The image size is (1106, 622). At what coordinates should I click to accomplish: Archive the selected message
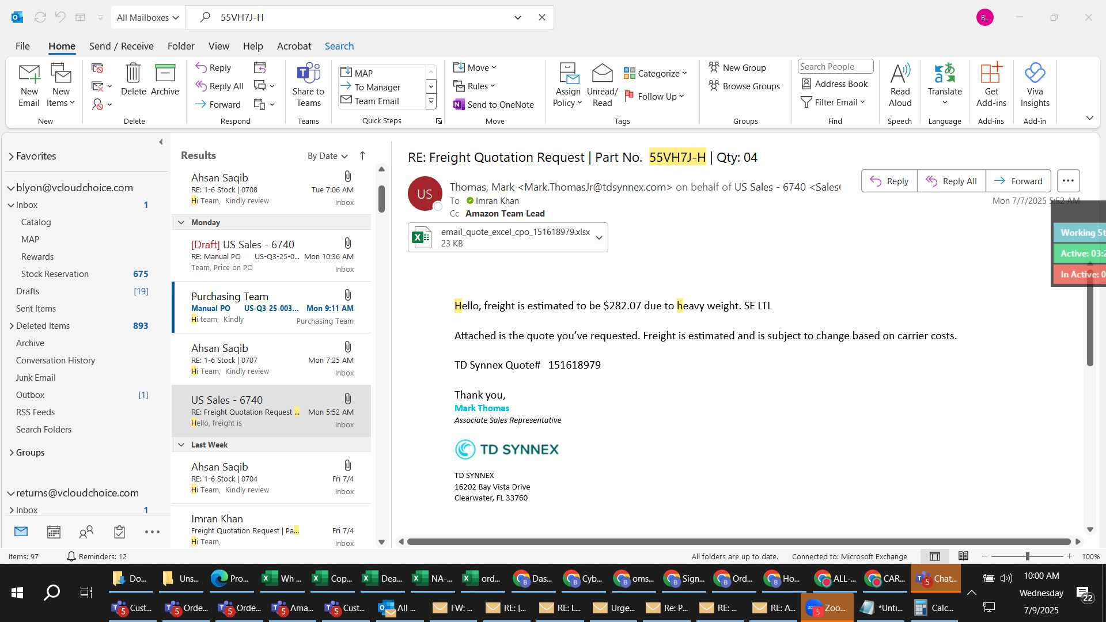(x=165, y=79)
